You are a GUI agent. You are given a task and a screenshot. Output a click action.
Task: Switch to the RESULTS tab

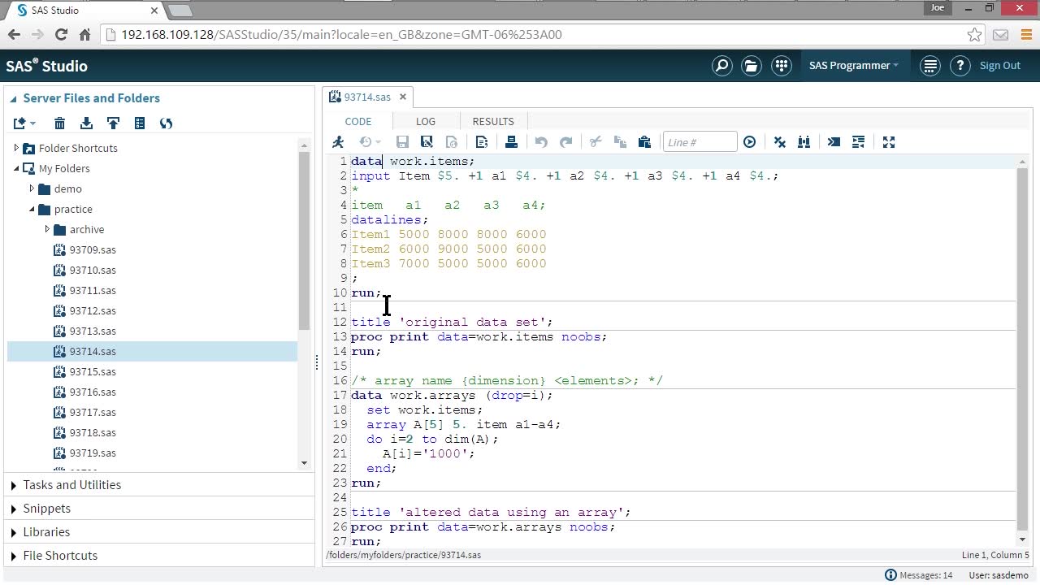coord(492,121)
